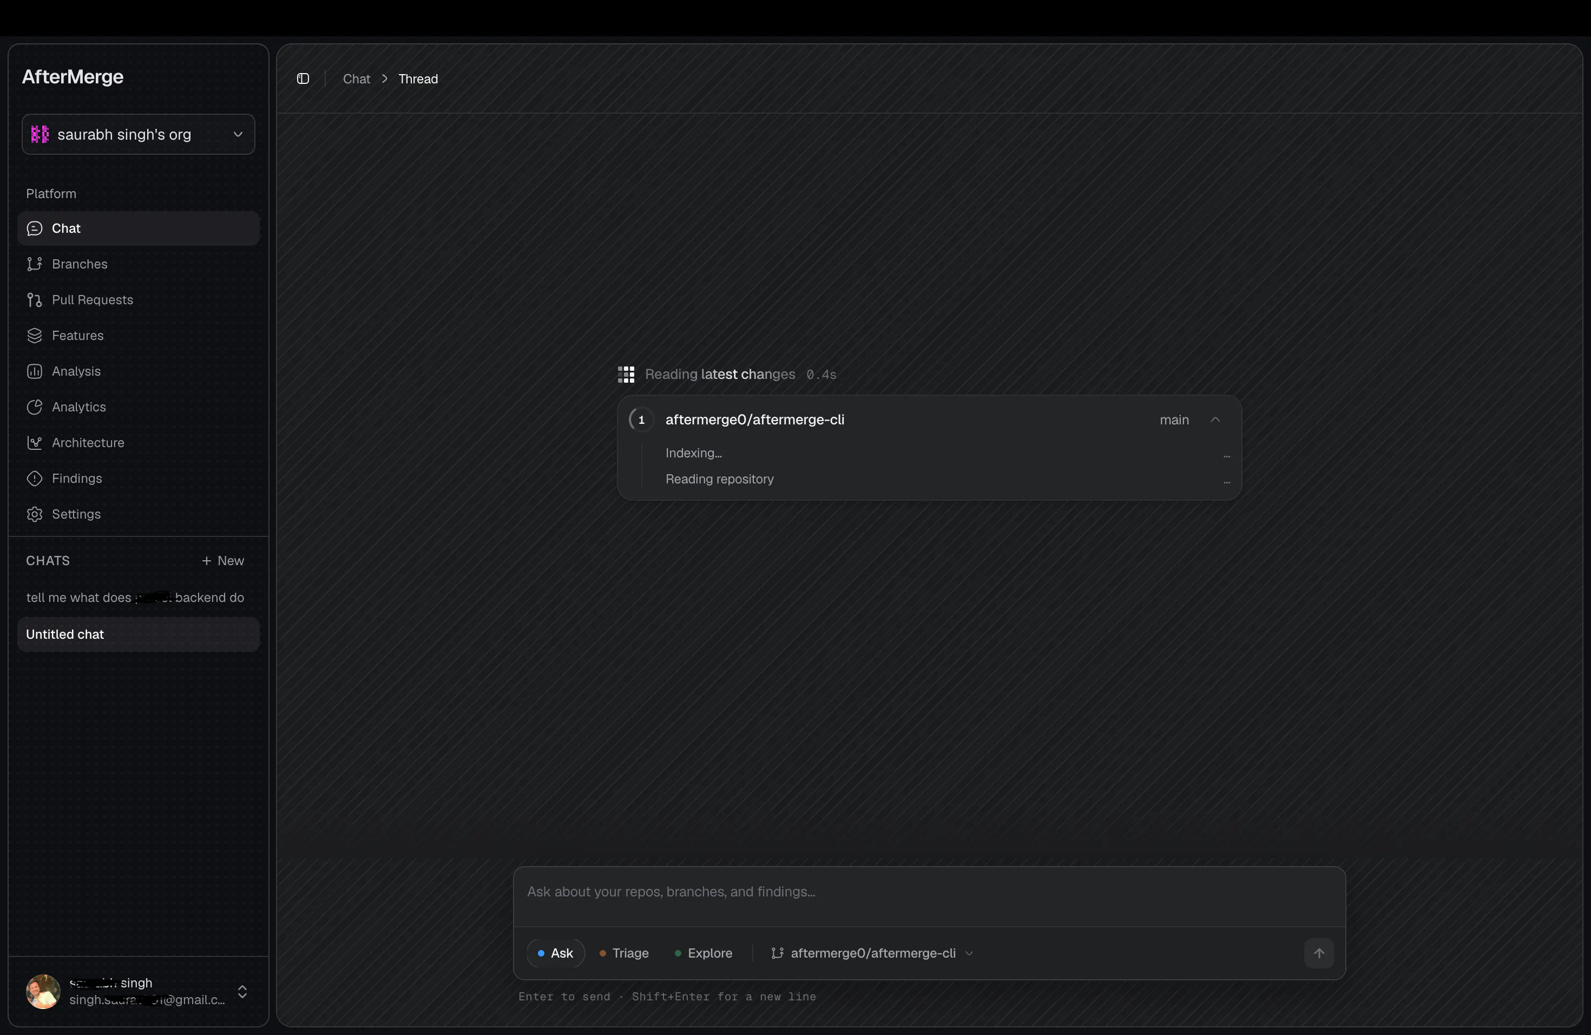Click the Features layers icon
This screenshot has height=1035, width=1591.
click(x=35, y=336)
